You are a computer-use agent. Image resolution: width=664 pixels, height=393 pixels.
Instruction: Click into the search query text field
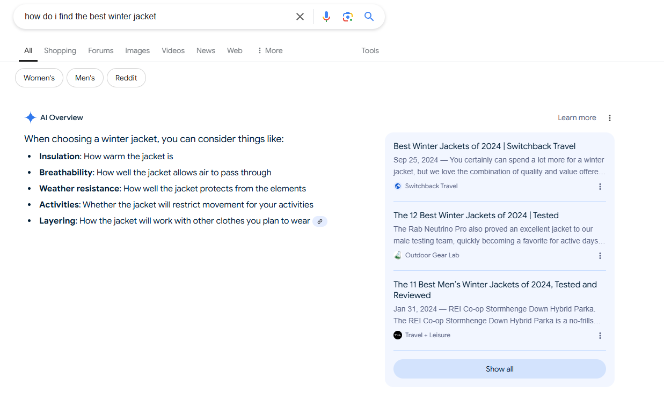[x=156, y=17]
